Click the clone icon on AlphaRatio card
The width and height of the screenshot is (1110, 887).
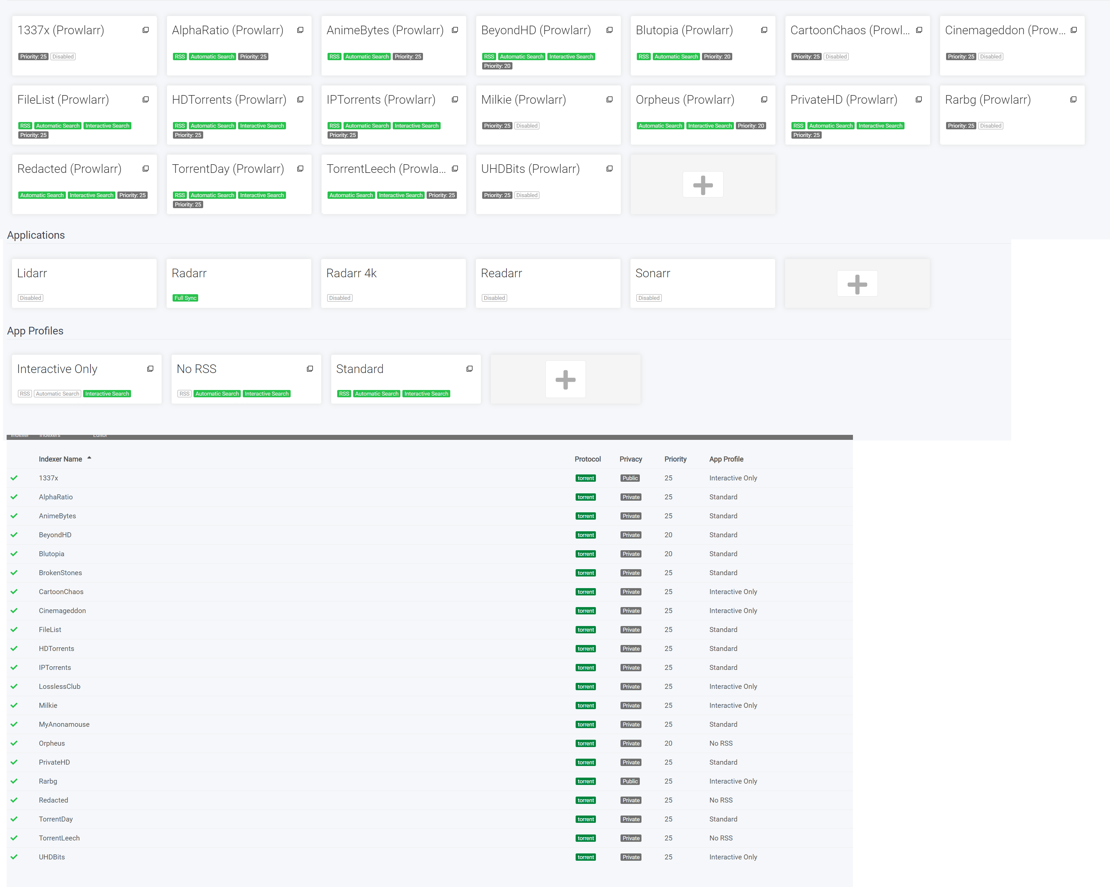pos(300,30)
